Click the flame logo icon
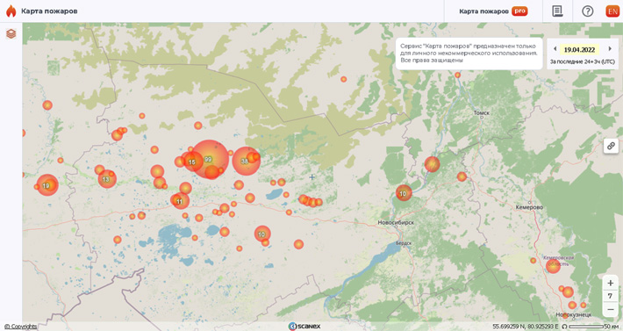 pyautogui.click(x=11, y=11)
